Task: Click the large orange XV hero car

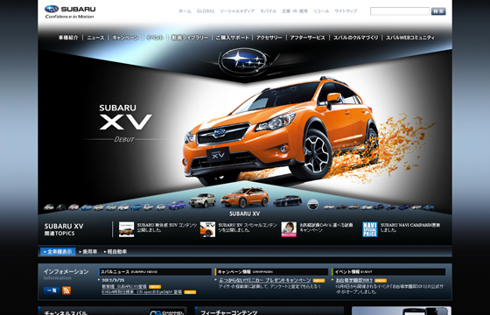Action: click(281, 131)
